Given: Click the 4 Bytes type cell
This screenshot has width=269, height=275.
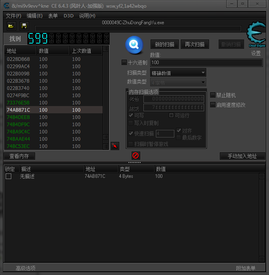Looking at the screenshot, I should click(x=126, y=176).
